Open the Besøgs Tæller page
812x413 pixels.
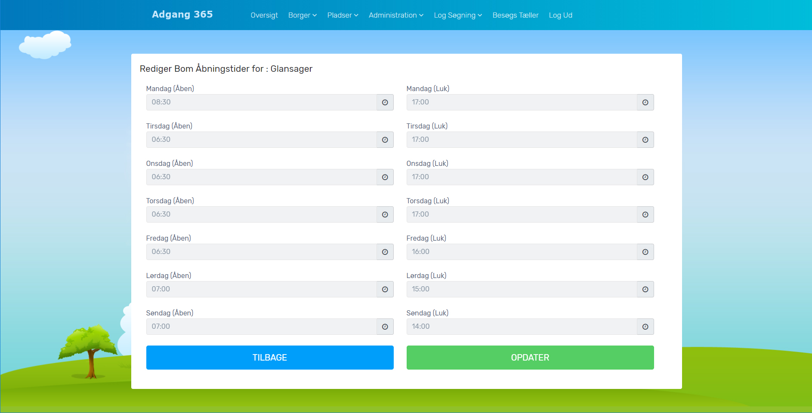point(515,15)
